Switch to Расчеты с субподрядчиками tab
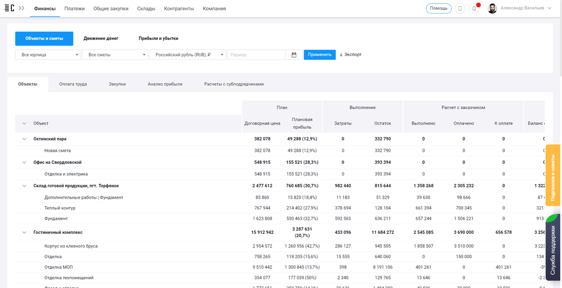The height and width of the screenshot is (288, 562). pos(234,84)
